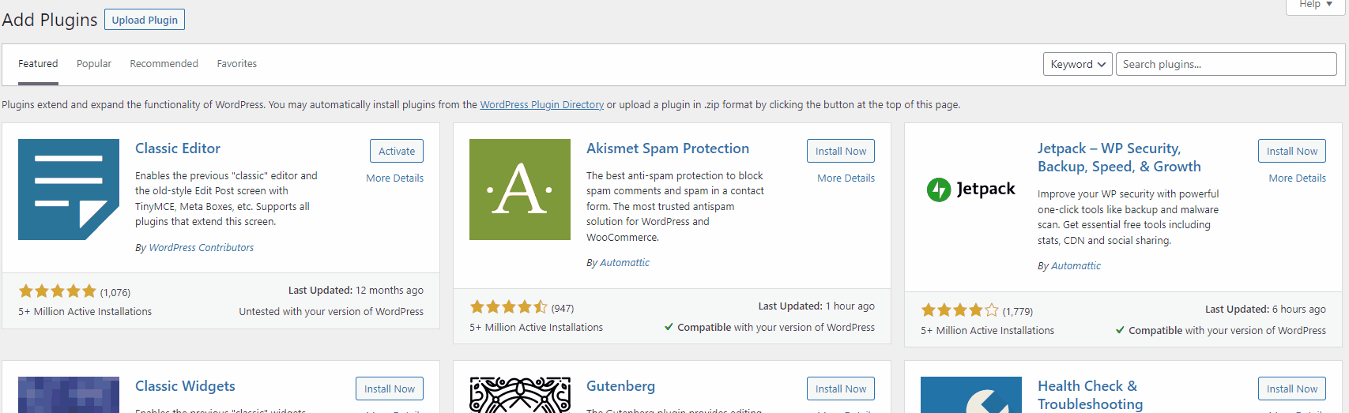
Task: Focus the Search plugins input field
Action: point(1226,64)
